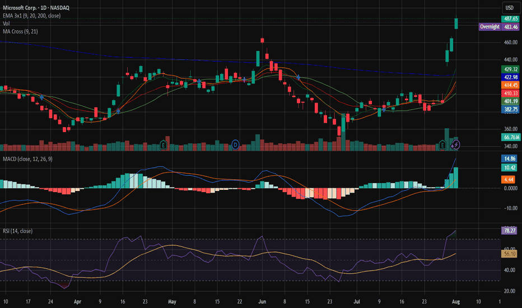
Task: Click the Apr label on time axis
Action: [x=77, y=302]
